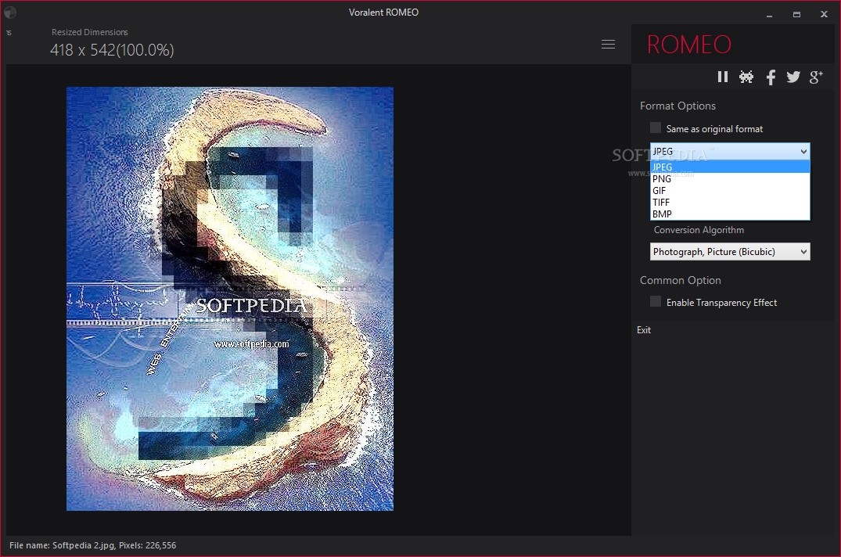The height and width of the screenshot is (557, 841).
Task: Close the Voralent ROMEO window
Action: coord(824,15)
